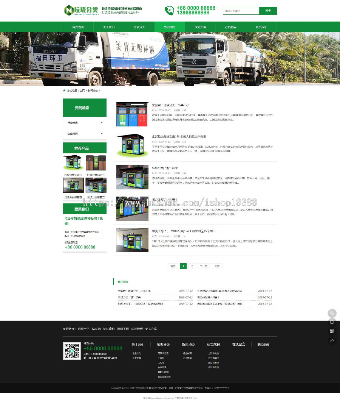
Task: Focus the keyword search input field
Action: tap(241, 11)
